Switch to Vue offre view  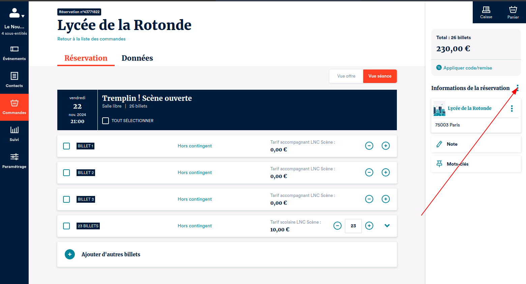(346, 76)
